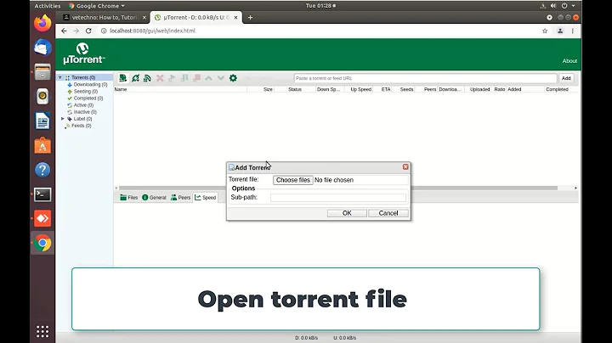Click the Stop torrent toolbar icon
This screenshot has width=612, height=343.
tap(196, 78)
